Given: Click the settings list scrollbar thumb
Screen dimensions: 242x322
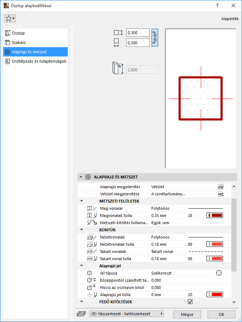Looking at the screenshot, I should tap(234, 235).
